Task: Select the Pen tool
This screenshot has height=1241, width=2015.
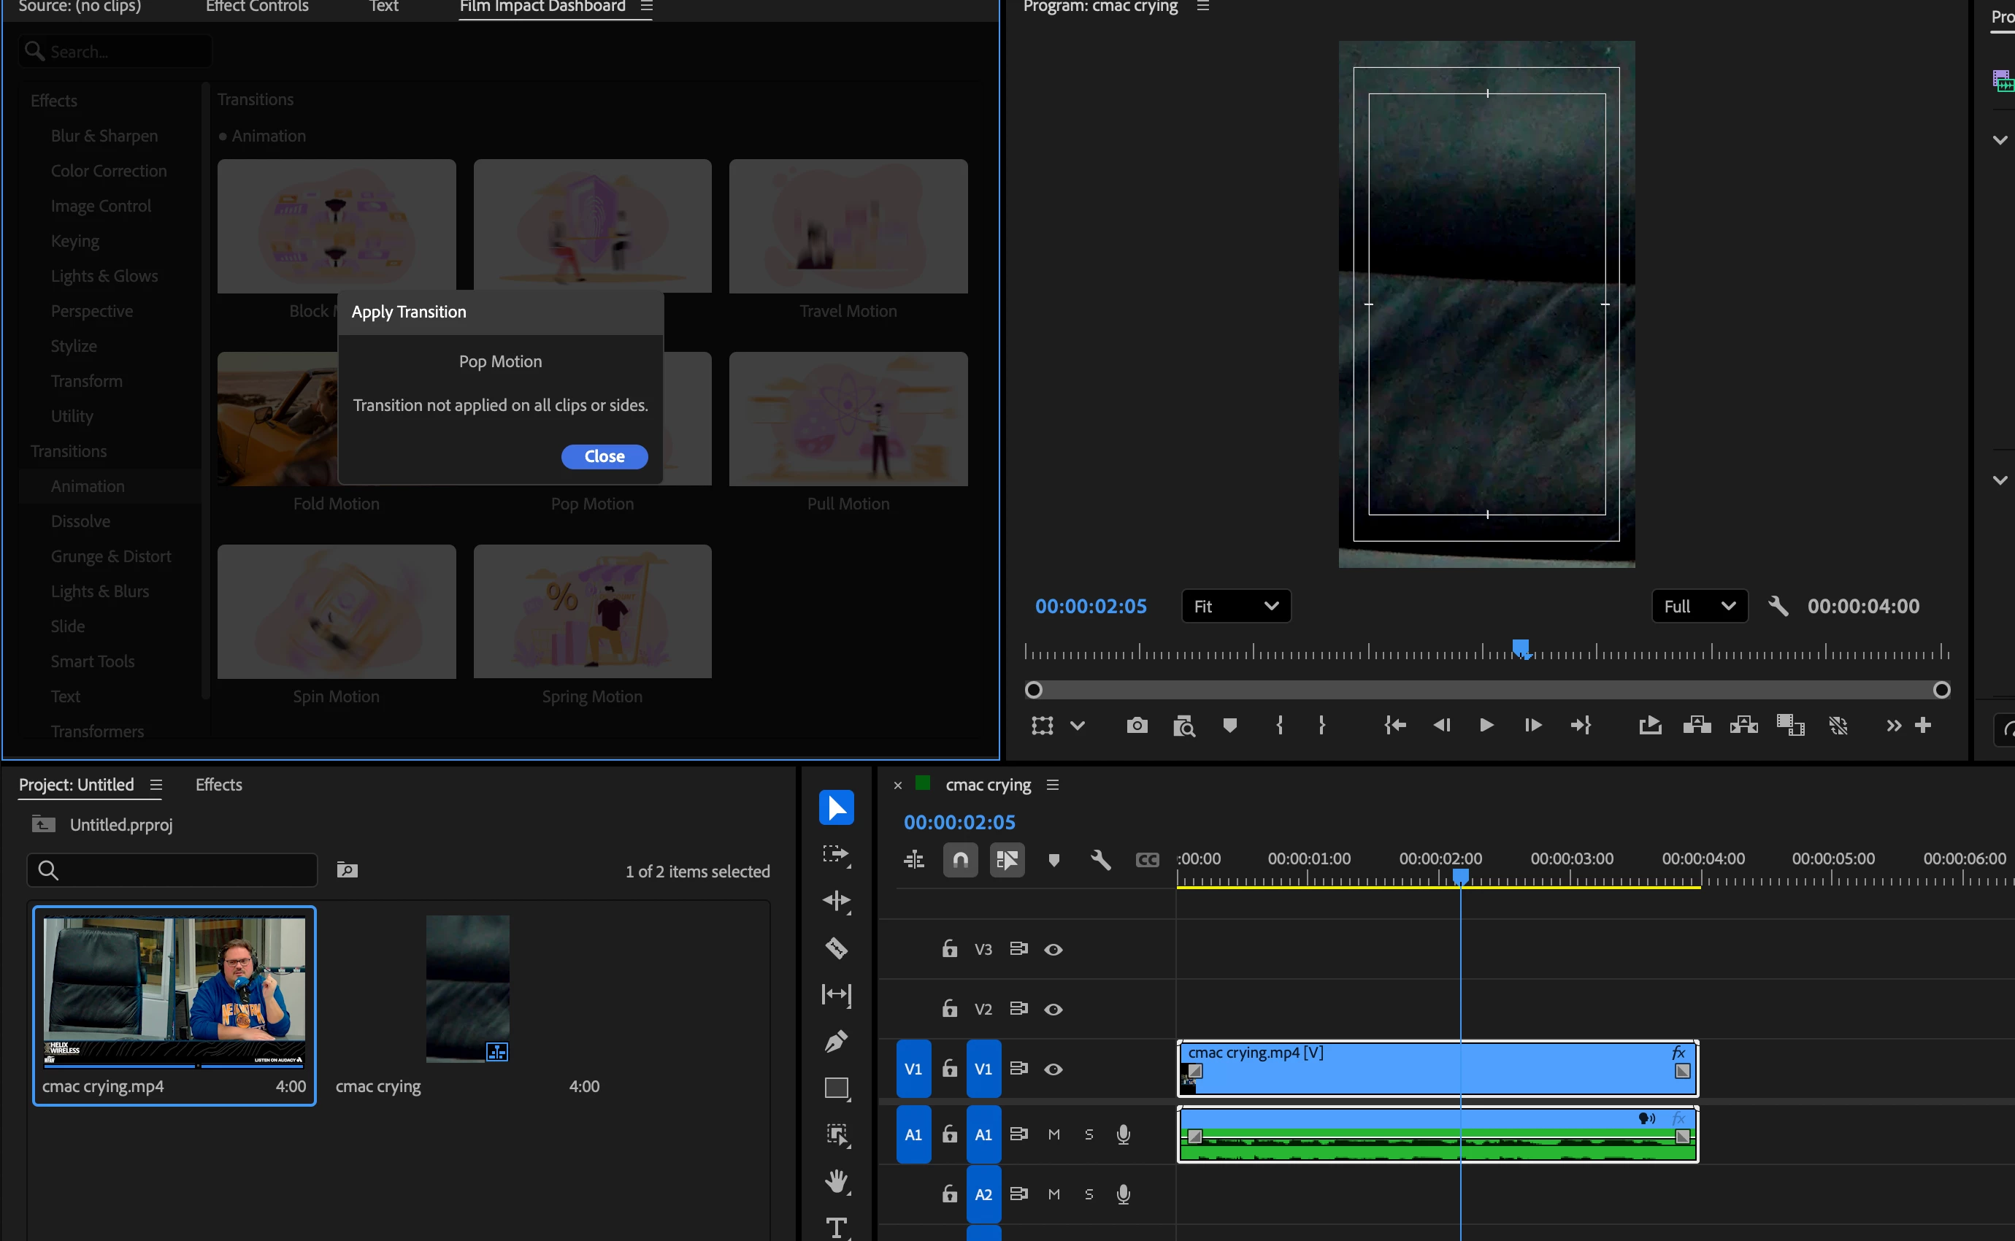Action: point(835,1042)
